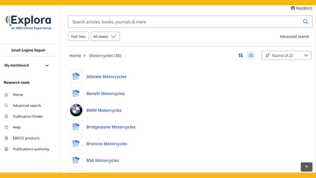Click the search articles input field
316x178 pixels.
tap(184, 21)
